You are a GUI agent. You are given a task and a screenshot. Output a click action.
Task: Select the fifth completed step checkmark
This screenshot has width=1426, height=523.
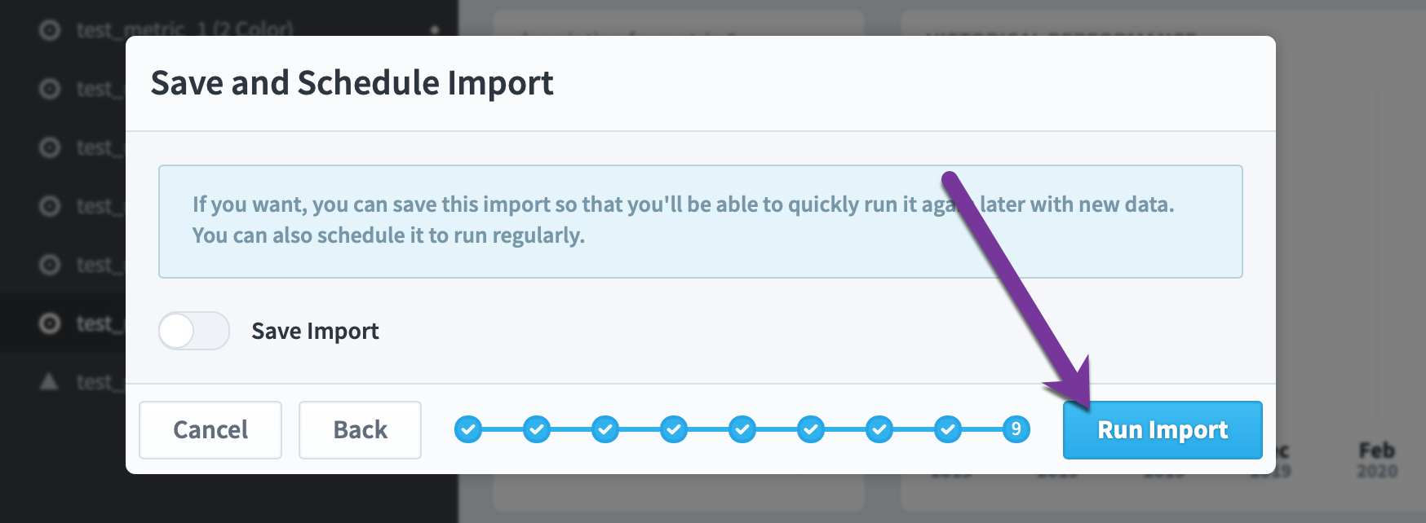click(742, 429)
